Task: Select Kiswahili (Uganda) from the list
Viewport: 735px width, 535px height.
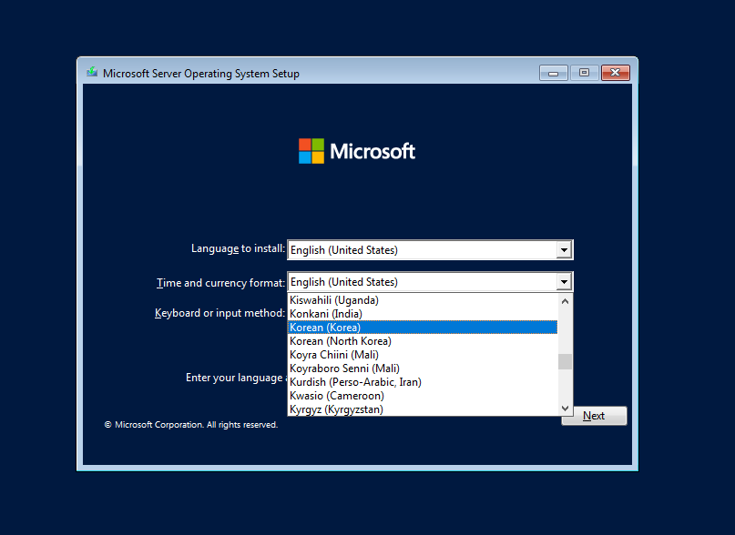Action: (423, 300)
